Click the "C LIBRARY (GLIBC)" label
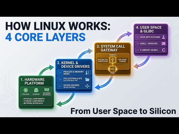This screenshot has height=134, width=179. 149,50
